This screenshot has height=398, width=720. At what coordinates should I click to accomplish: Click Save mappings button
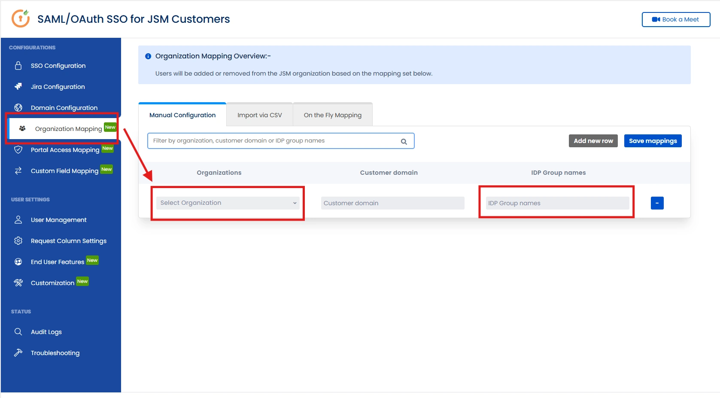point(653,141)
